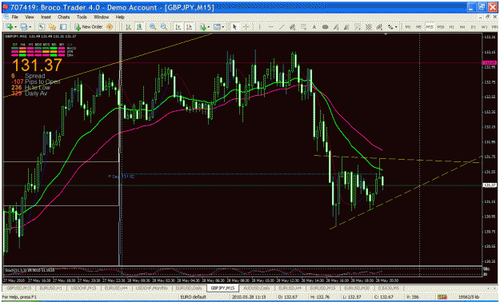500x302 pixels.
Task: Toggle the M15 timeframe button
Action: (x=430, y=27)
